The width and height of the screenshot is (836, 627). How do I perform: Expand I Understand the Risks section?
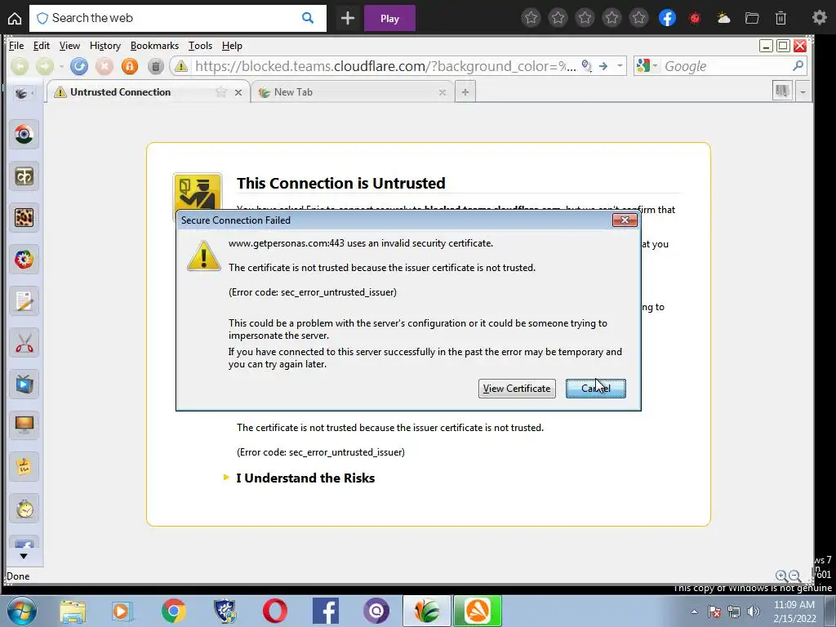tap(305, 478)
